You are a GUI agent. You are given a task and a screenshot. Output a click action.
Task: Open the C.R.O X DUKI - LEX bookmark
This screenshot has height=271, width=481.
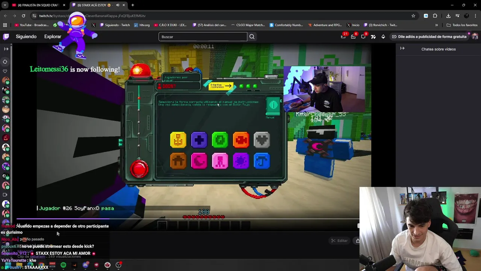point(170,25)
